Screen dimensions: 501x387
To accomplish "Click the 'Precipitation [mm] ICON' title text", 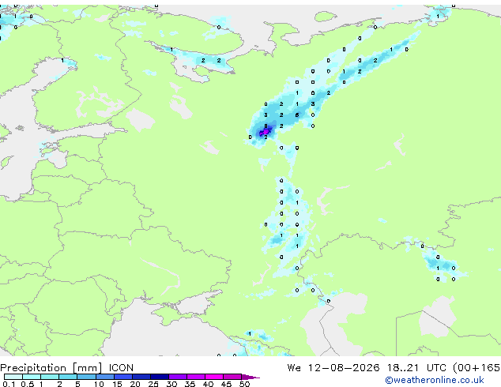I will (67, 368).
